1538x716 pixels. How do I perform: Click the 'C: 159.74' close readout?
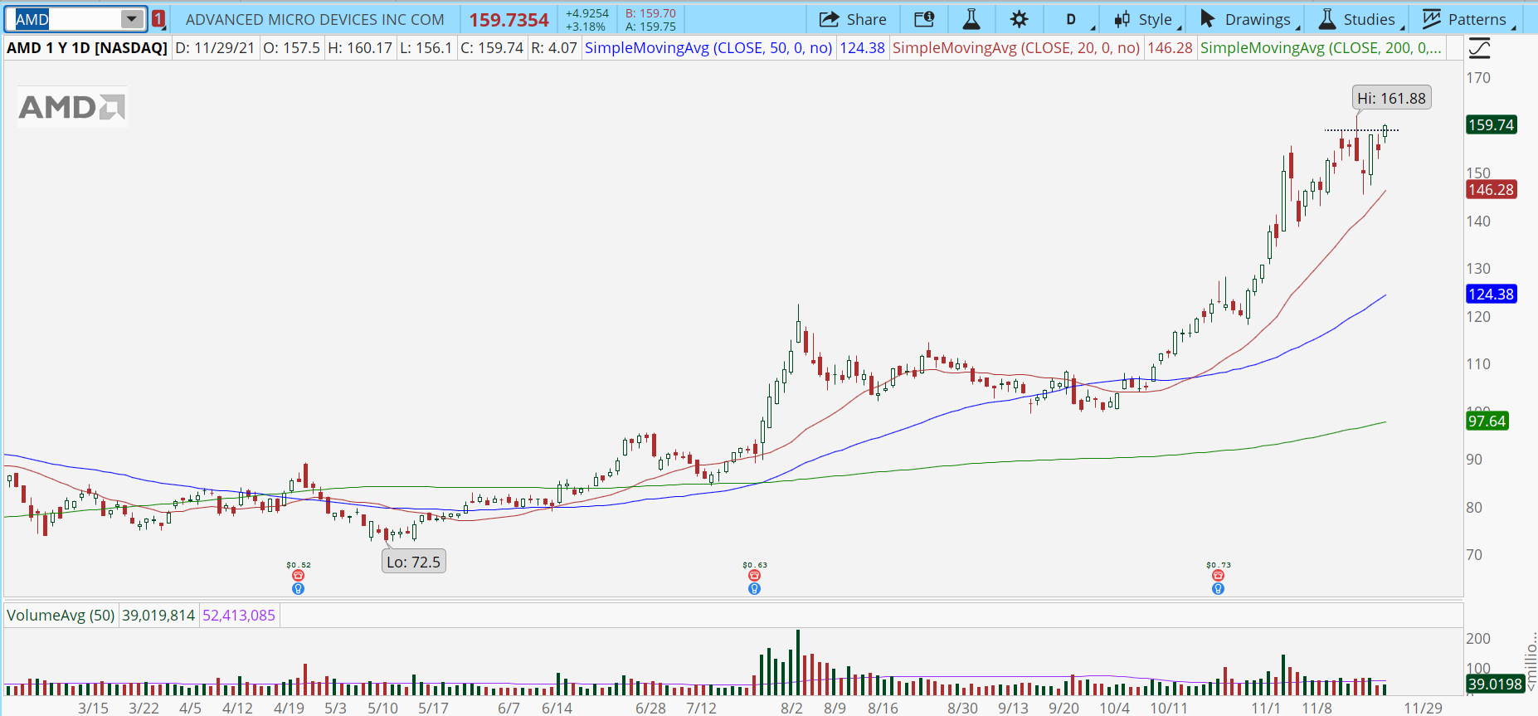[492, 48]
